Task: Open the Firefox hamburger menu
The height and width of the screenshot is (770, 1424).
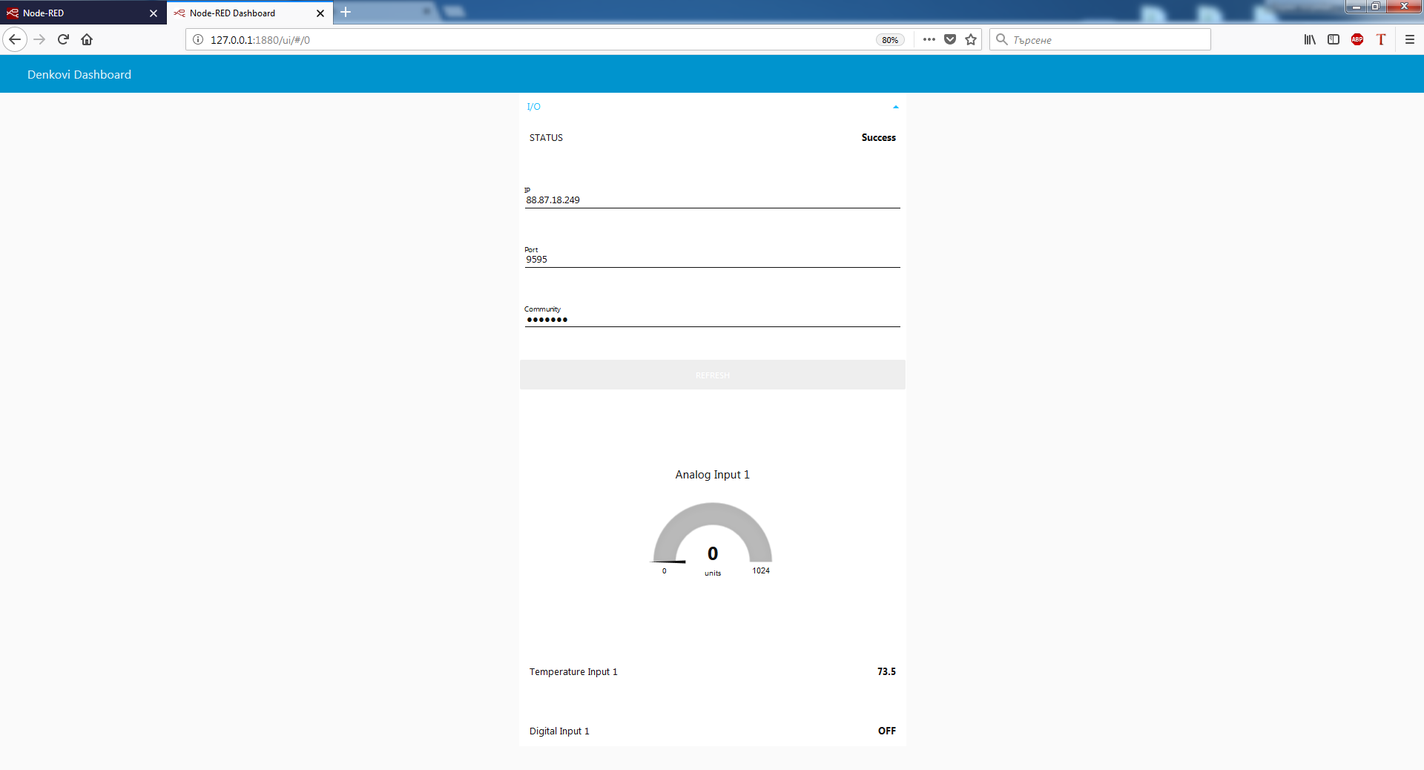Action: pos(1410,39)
